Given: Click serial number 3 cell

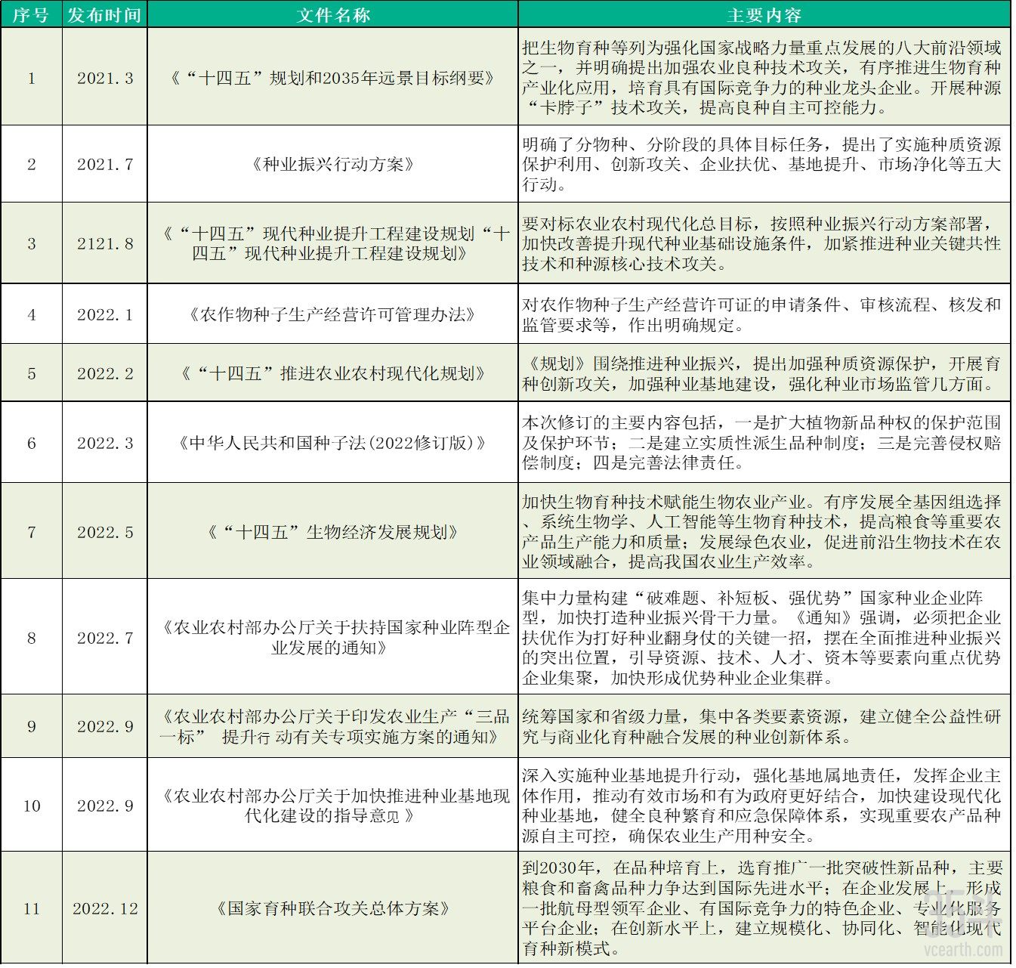Looking at the screenshot, I should 31,243.
